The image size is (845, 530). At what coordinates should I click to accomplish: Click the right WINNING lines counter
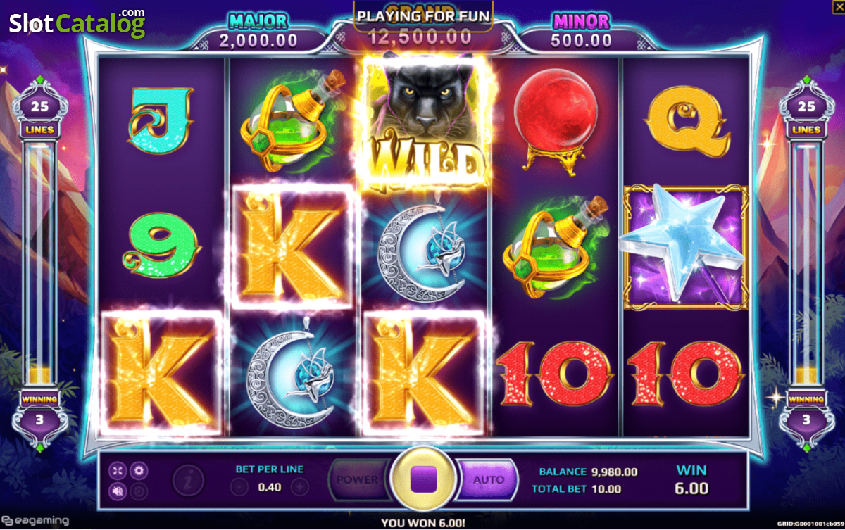(806, 411)
